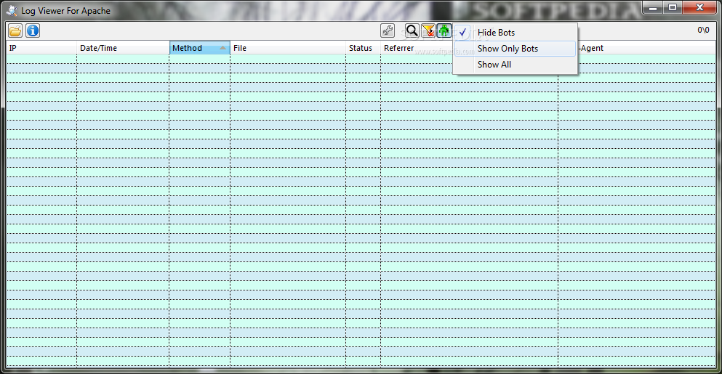722x374 pixels.
Task: Click the magnifier search icon
Action: click(412, 31)
